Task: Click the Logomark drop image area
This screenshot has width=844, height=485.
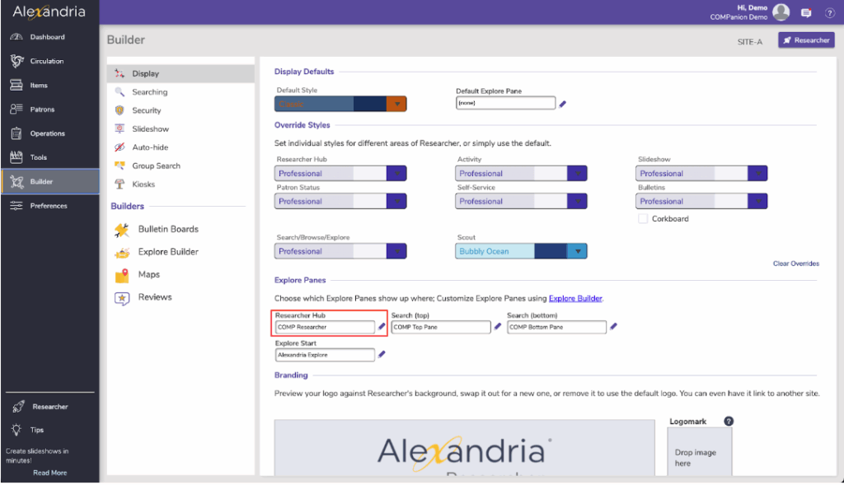Action: pos(699,453)
